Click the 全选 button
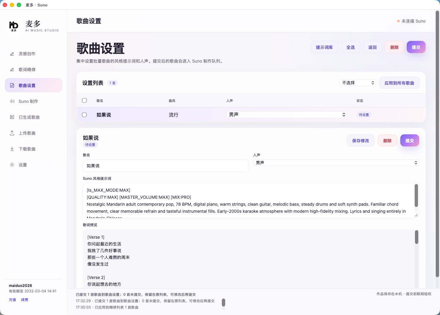The image size is (440, 315). coord(351,47)
